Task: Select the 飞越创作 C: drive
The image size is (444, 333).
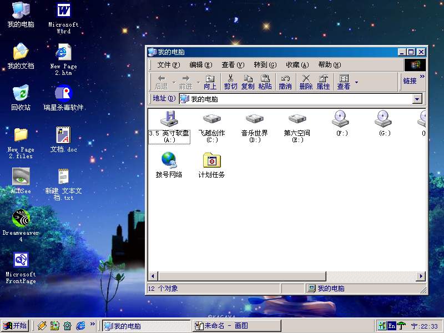Action: point(212,127)
